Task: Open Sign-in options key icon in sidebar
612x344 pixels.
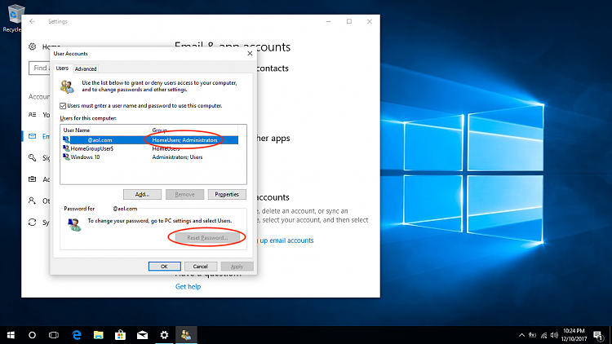Action: 33,157
